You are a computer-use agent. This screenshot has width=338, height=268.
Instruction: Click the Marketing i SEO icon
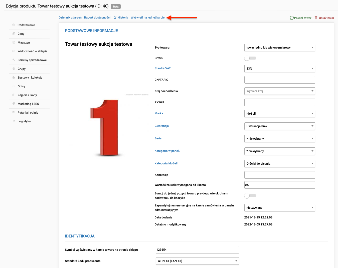click(x=14, y=104)
